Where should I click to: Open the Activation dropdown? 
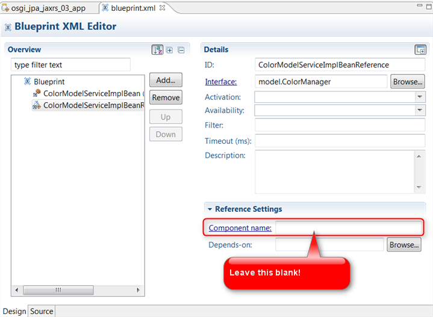click(x=420, y=97)
